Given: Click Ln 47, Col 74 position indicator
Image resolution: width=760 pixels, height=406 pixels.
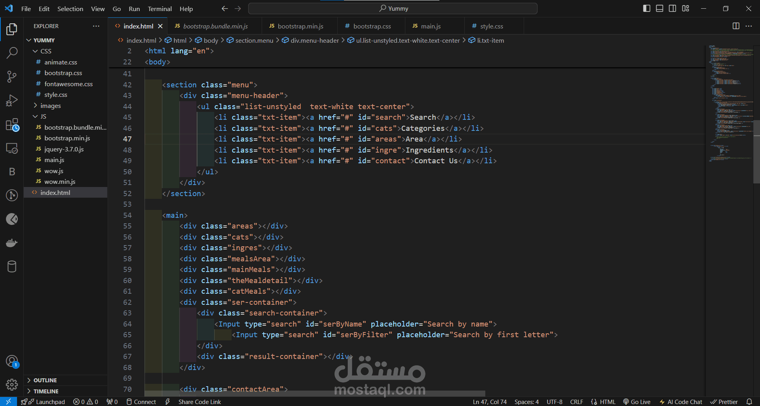Looking at the screenshot, I should pos(490,402).
